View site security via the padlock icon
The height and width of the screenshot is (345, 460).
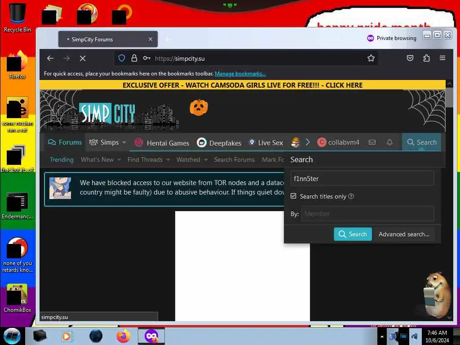[x=134, y=58]
